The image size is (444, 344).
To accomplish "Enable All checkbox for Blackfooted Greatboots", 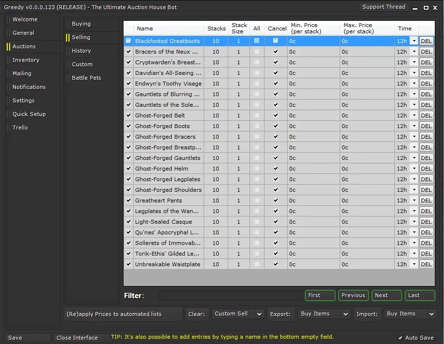I will tap(257, 41).
